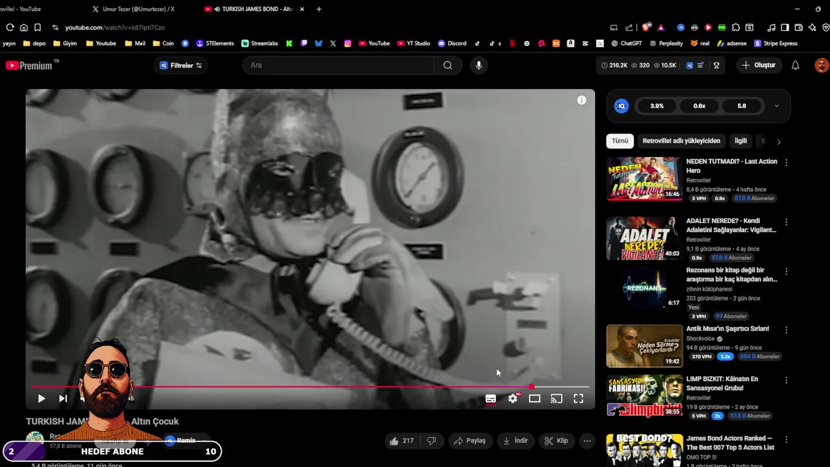Open the LIMP BIZKIT video title
Screen dimensions: 830x467
[722, 383]
